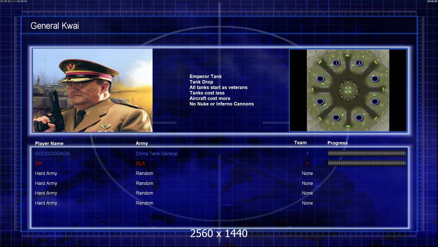Screen dimensions: 438x247
Task: Click the All tanks start as veterans line
Action: pos(219,87)
